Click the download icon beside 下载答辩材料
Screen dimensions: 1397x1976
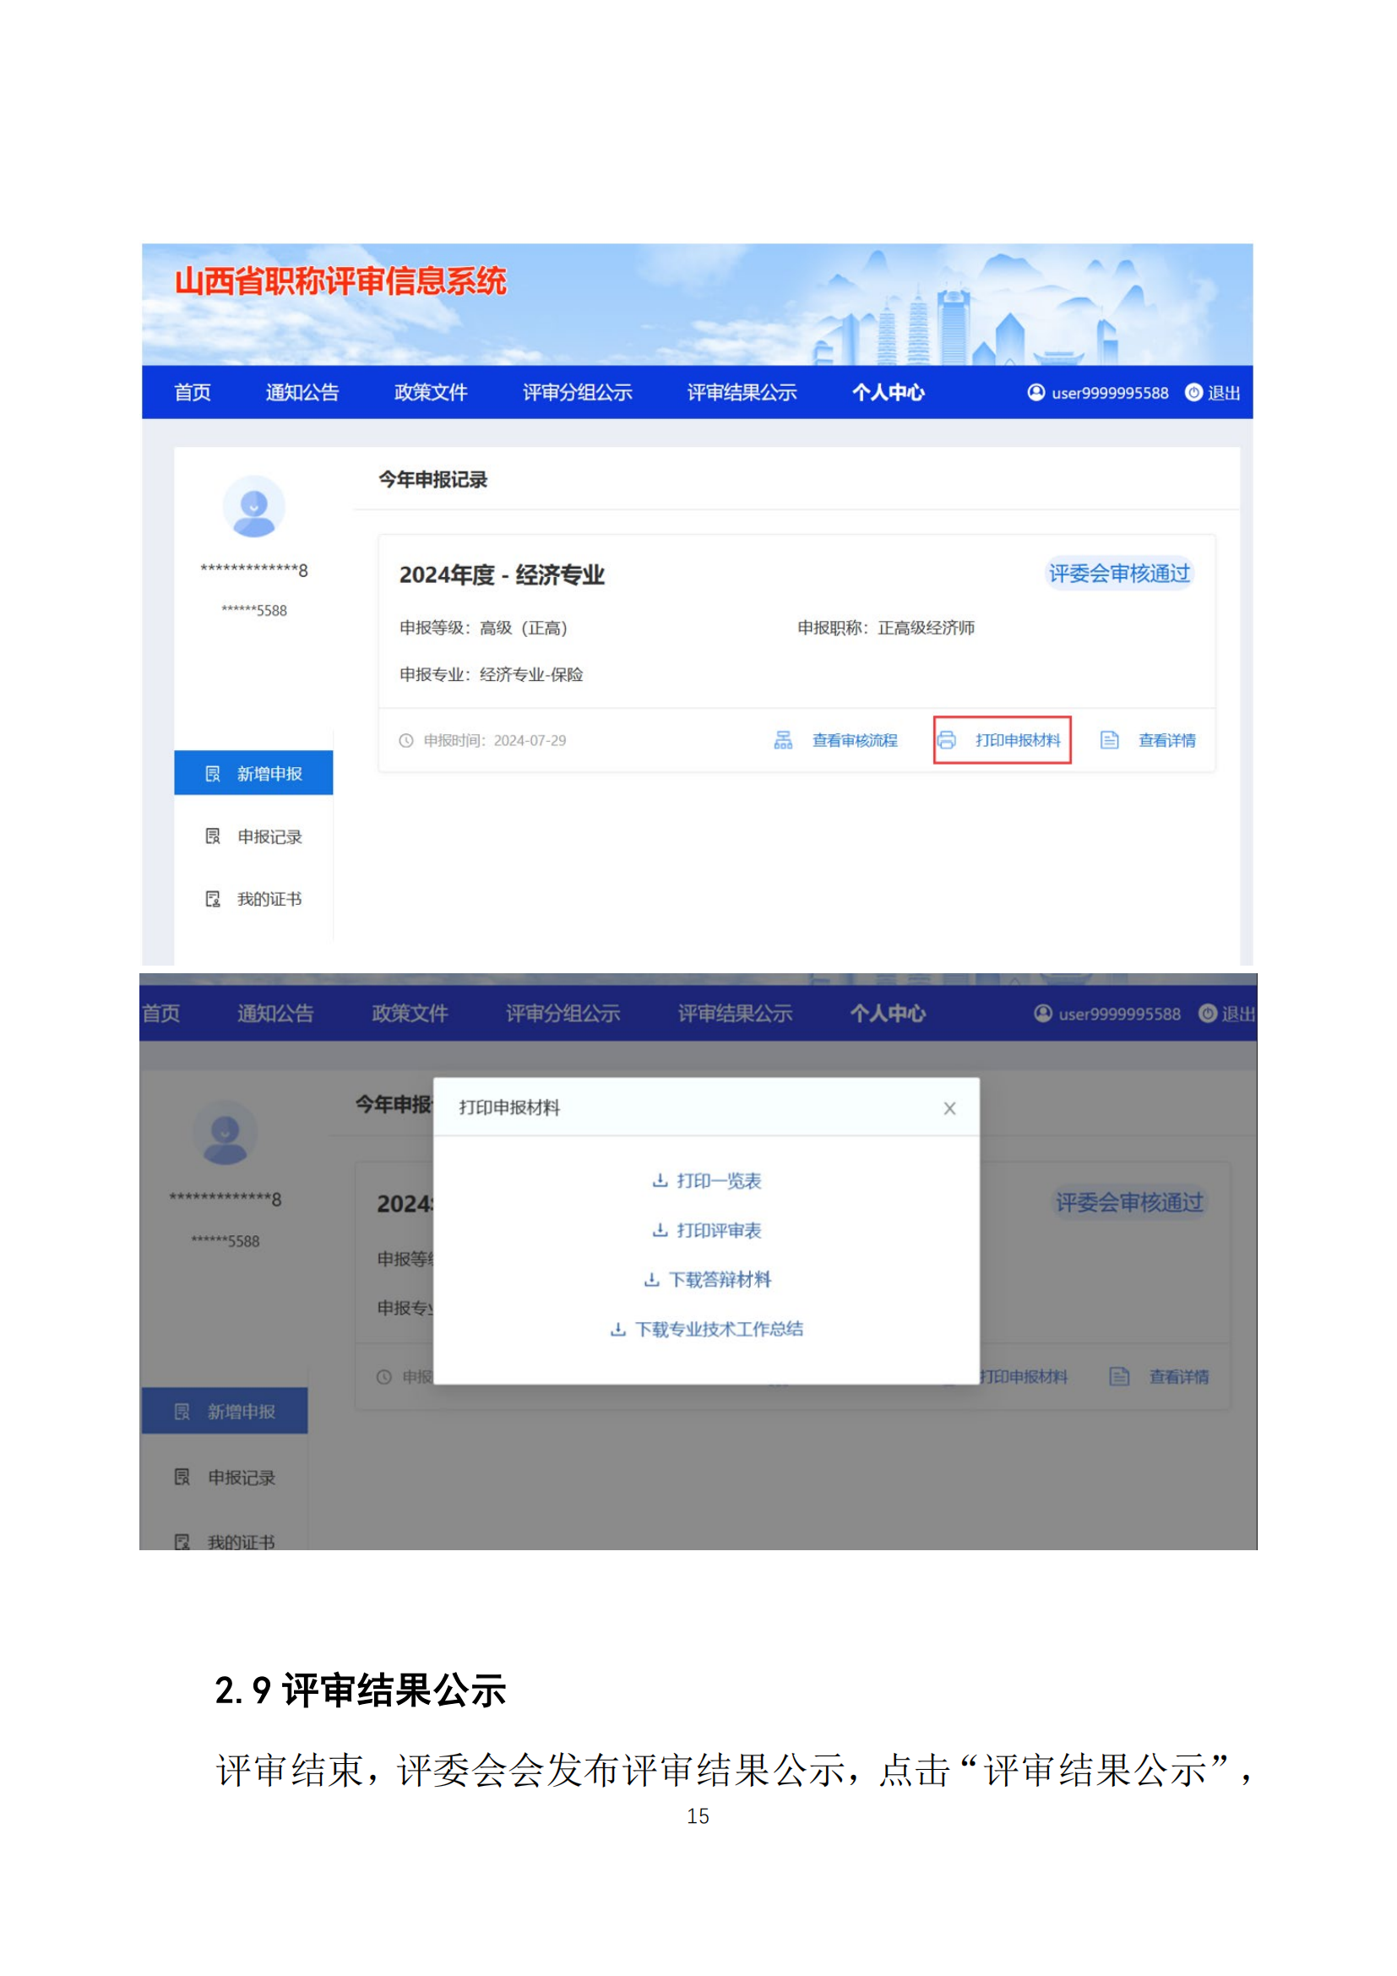pos(652,1280)
